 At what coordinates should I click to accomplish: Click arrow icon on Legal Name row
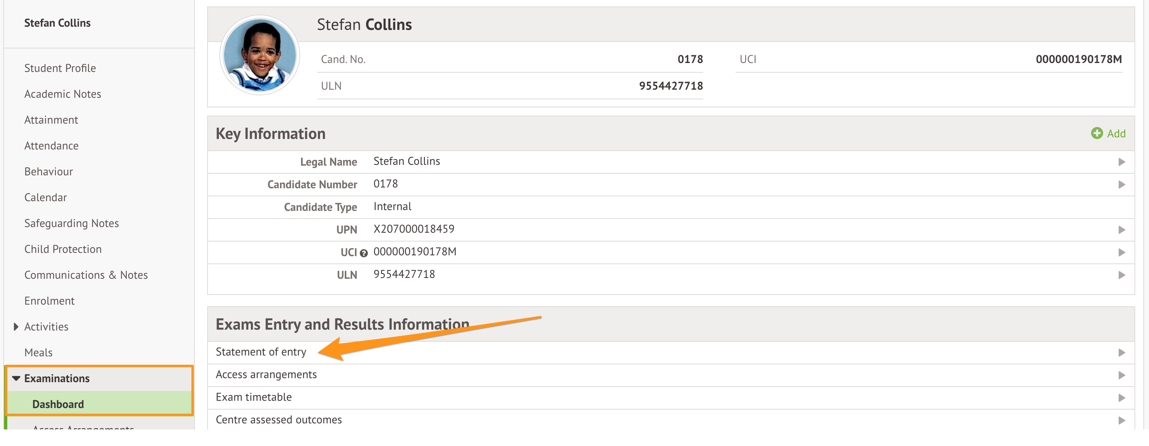tap(1121, 162)
